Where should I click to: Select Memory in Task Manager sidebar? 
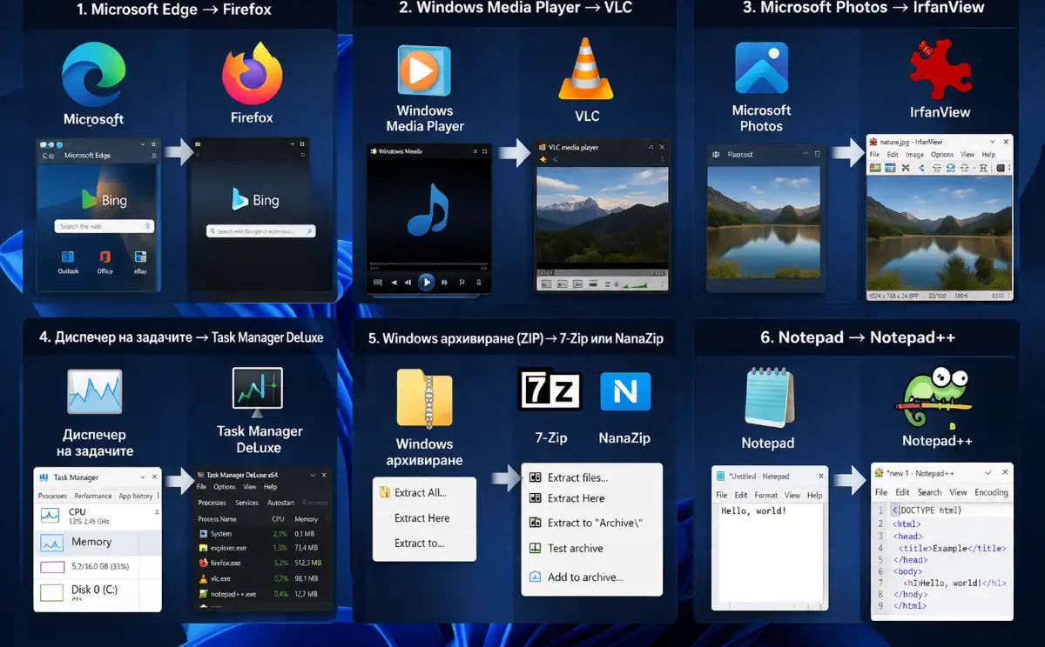(98, 543)
